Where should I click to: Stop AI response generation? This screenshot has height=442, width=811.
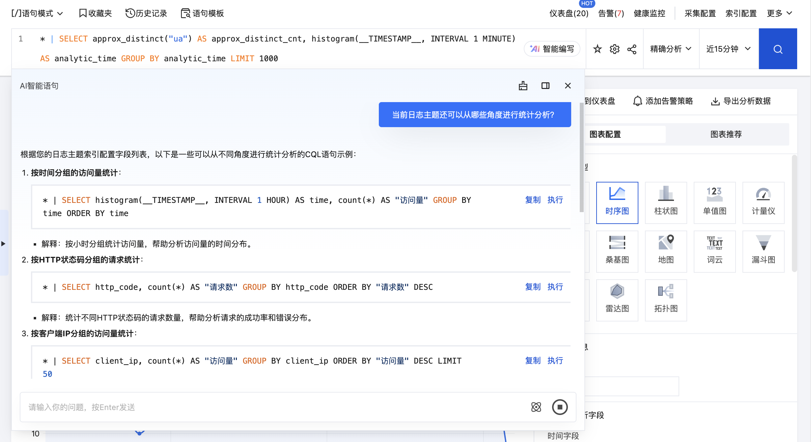560,407
